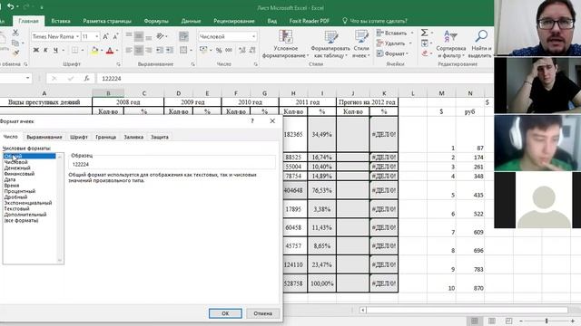Align text right in cell
This screenshot has width=581, height=326.
(149, 50)
